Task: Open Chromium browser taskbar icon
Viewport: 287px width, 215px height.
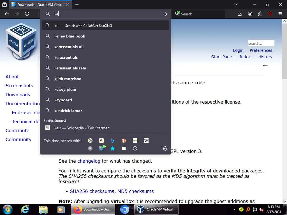Action: click(125, 209)
